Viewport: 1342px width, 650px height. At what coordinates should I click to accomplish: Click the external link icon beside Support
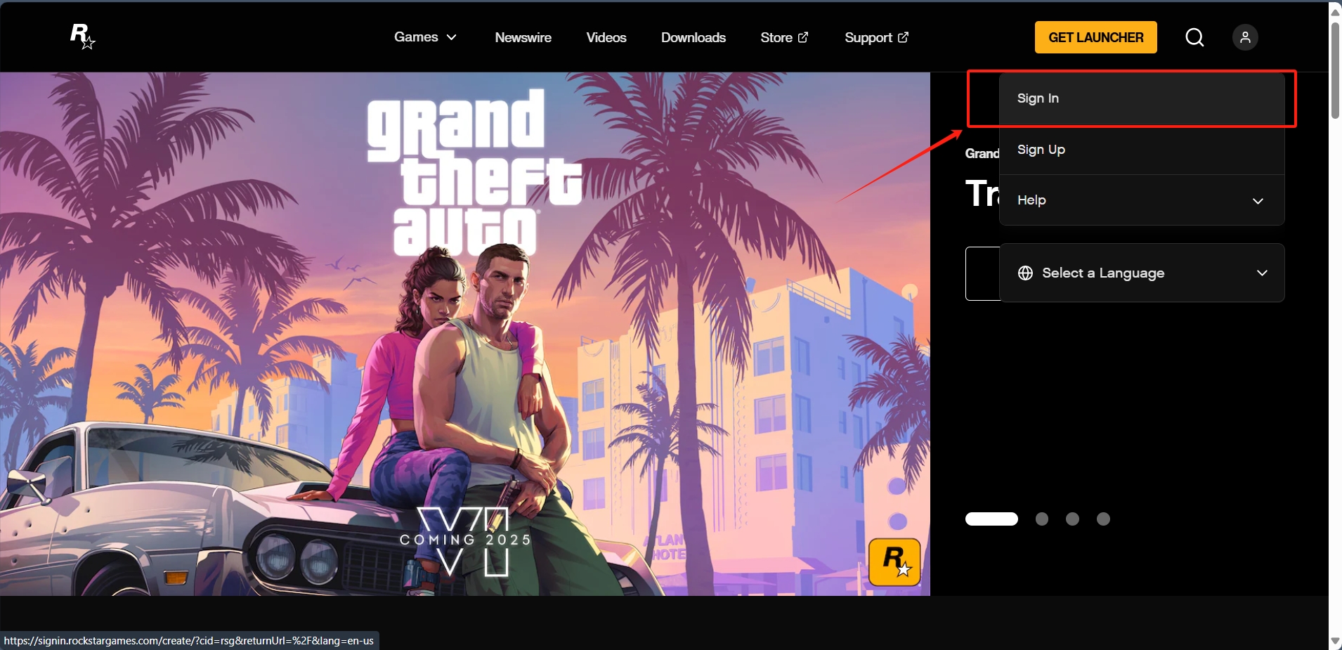[x=903, y=37]
